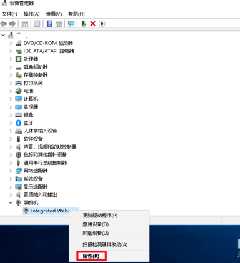Select the 监视器 monitor icon
This screenshot has height=263, width=240.
click(x=19, y=107)
